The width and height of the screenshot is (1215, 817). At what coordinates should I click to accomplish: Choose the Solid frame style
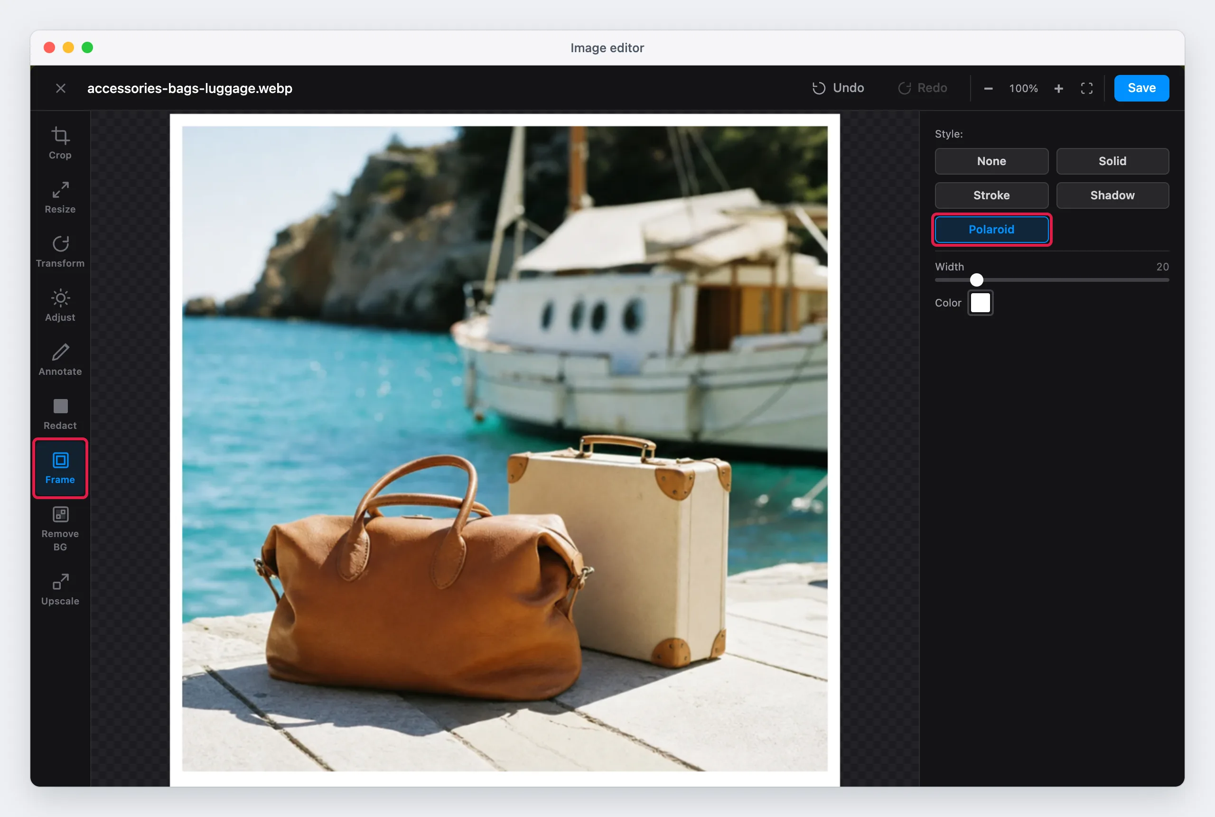coord(1112,161)
